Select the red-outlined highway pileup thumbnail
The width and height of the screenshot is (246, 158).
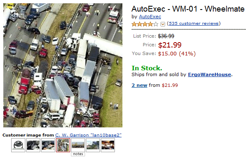point(63,145)
